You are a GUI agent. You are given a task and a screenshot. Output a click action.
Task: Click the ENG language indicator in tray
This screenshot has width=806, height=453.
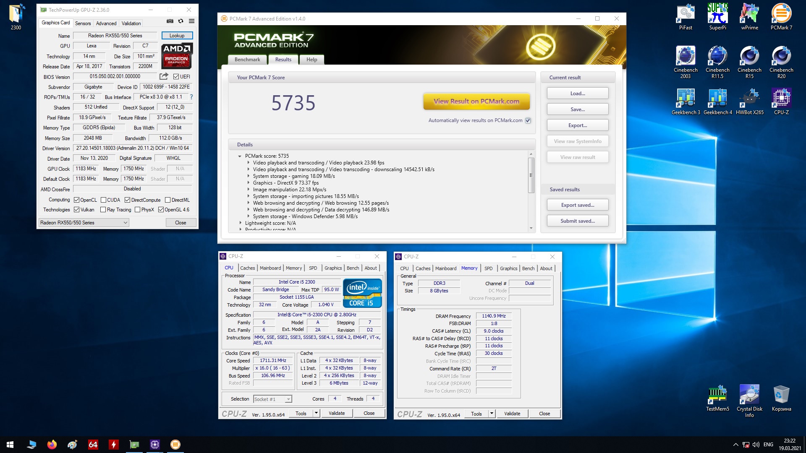click(768, 445)
